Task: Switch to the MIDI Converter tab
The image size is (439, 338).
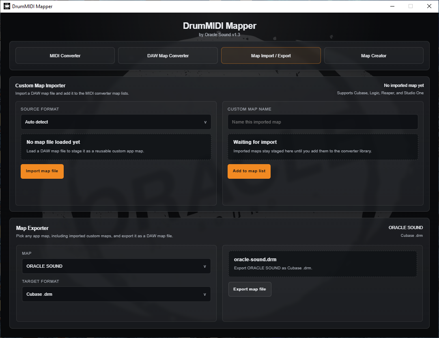Action: point(65,56)
